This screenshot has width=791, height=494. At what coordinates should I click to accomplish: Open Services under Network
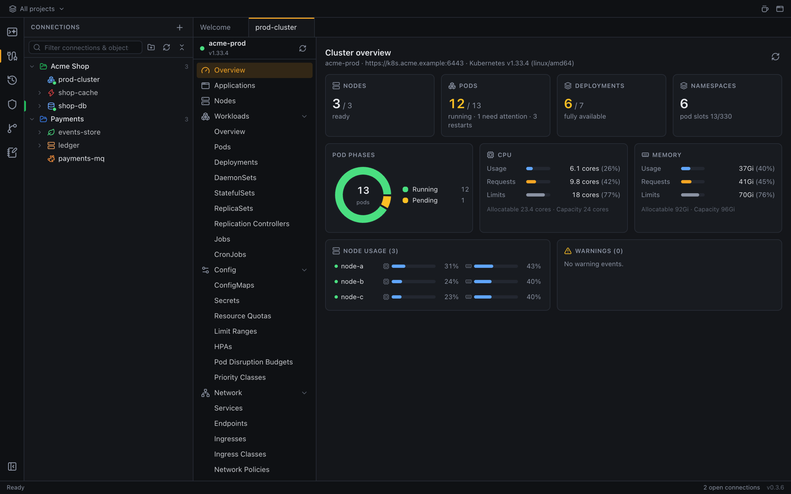[x=255, y=408]
